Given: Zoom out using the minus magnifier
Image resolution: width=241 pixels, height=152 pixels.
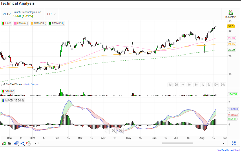Looking at the screenshot, I should pos(114,131).
